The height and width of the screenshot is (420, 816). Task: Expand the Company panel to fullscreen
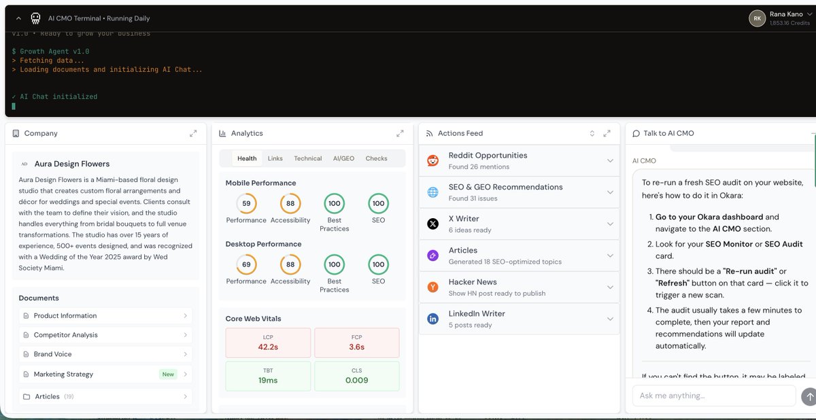pos(193,133)
